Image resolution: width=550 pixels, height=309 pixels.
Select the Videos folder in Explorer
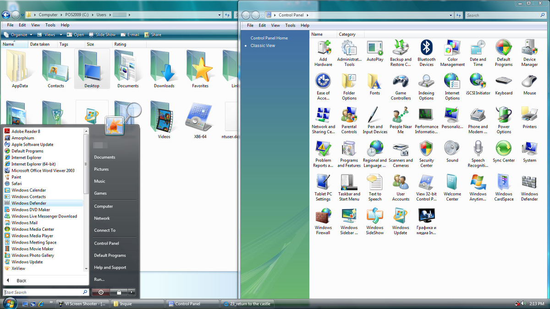pos(164,120)
